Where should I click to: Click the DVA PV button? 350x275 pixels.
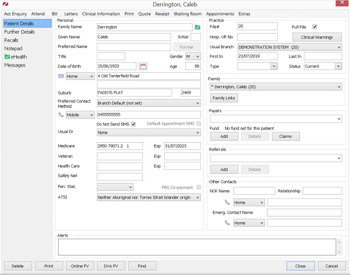click(x=111, y=266)
